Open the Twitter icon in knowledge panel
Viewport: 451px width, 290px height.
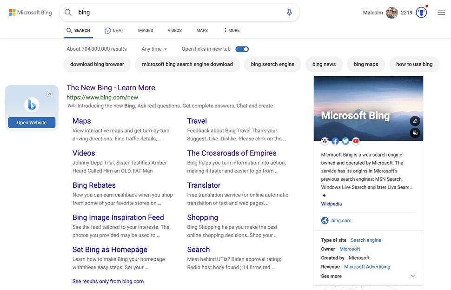(x=345, y=141)
